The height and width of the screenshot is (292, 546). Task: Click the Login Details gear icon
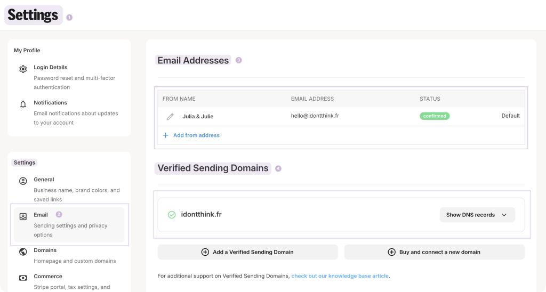coord(23,69)
